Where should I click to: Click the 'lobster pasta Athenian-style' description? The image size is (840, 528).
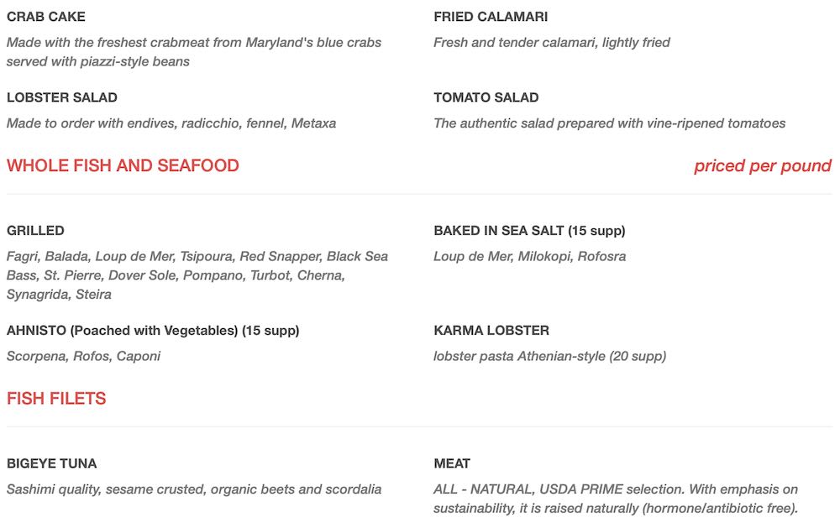point(549,356)
